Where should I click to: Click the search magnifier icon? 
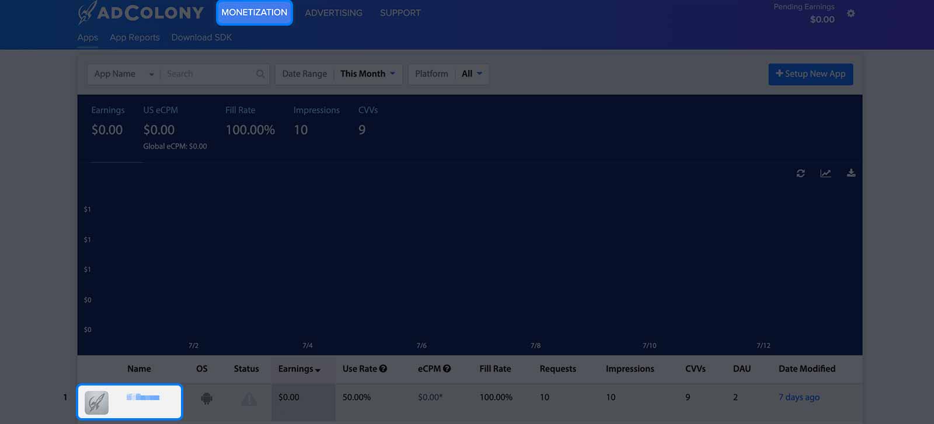click(260, 74)
